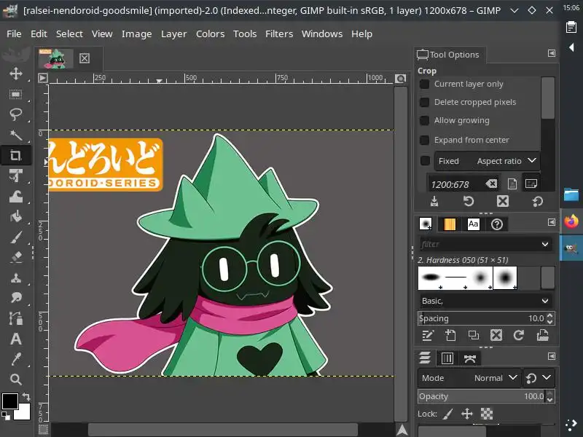Activate the Crop tool in the toolbox

coord(15,155)
